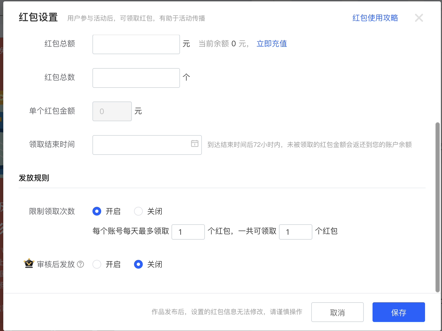Click the dialog's vertical scrollbar
Screen dimensions: 442x331
(x=437, y=207)
